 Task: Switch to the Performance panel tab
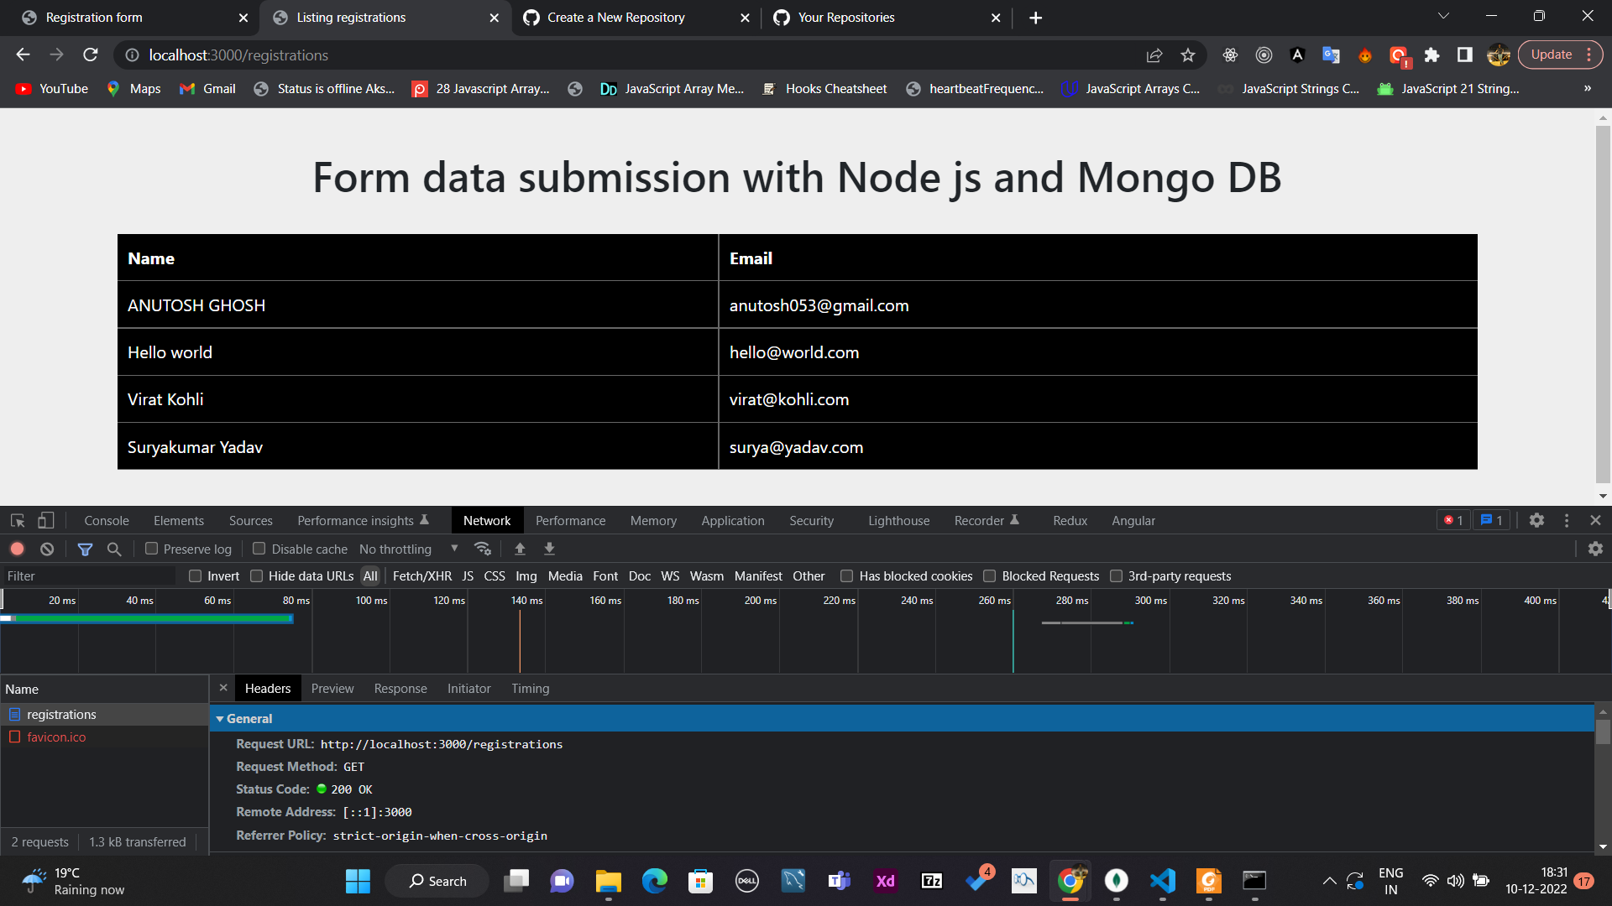[570, 520]
